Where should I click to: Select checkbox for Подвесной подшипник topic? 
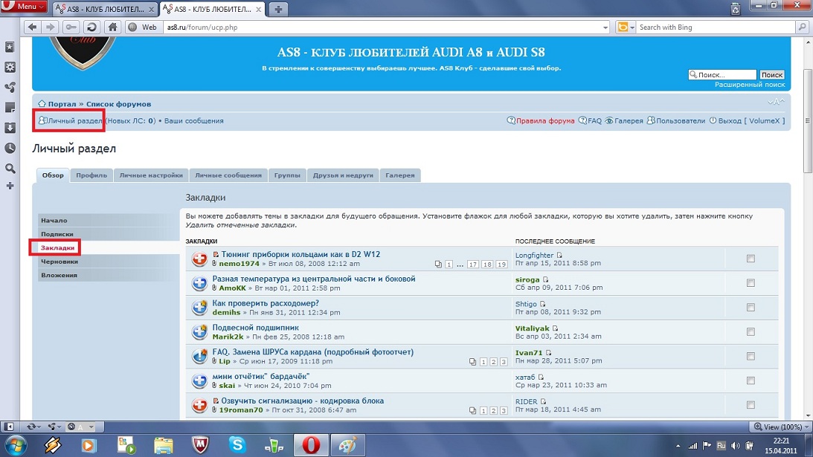pyautogui.click(x=751, y=331)
